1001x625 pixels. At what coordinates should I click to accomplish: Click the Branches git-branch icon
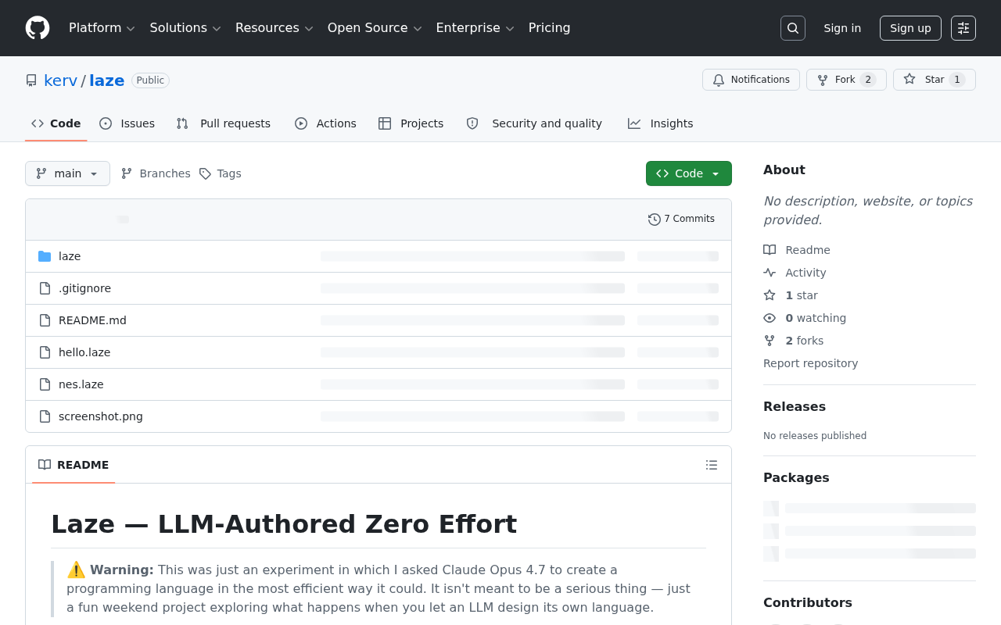tap(127, 173)
